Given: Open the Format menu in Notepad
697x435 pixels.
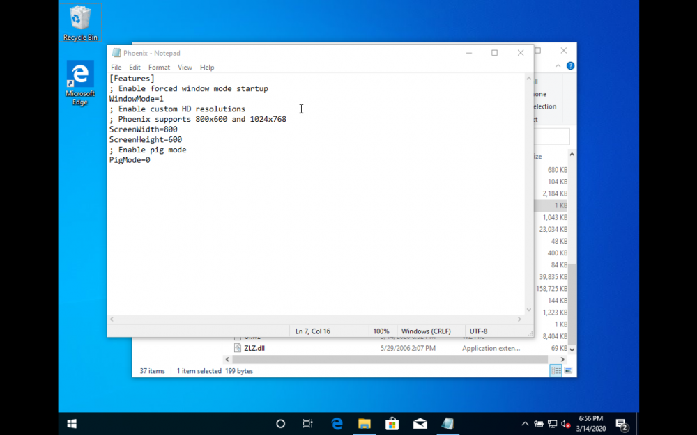Looking at the screenshot, I should (159, 67).
